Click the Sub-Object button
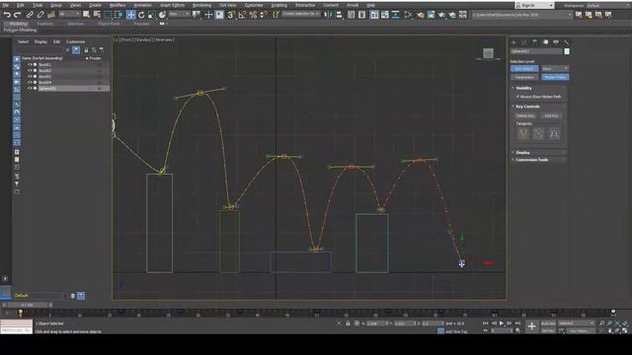632x355 pixels. 524,69
